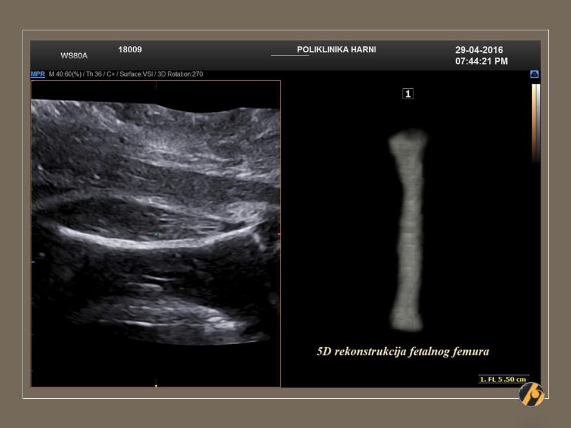Click the blue 3D view icon at top right

pyautogui.click(x=534, y=74)
